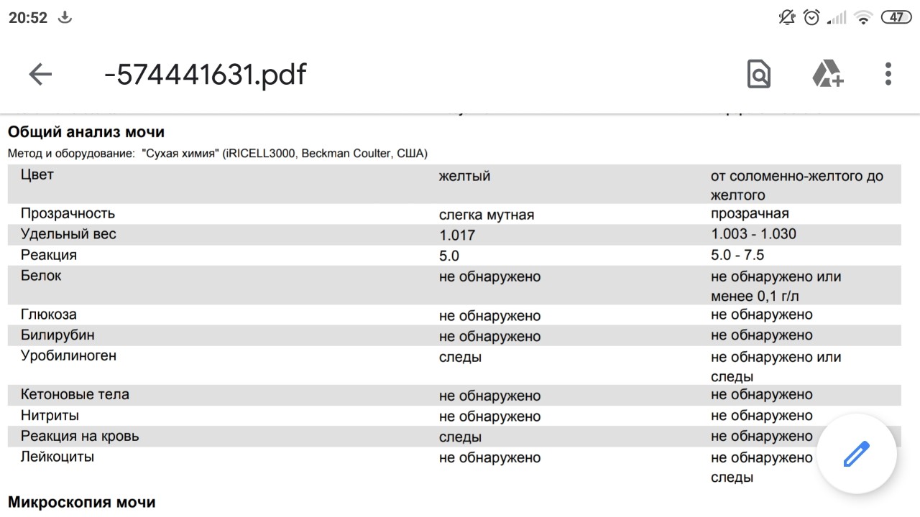Image resolution: width=920 pixels, height=517 pixels.
Task: Tap the blue pencil edit button
Action: click(x=857, y=453)
